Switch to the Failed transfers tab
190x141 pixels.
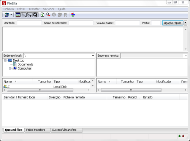(x=37, y=130)
